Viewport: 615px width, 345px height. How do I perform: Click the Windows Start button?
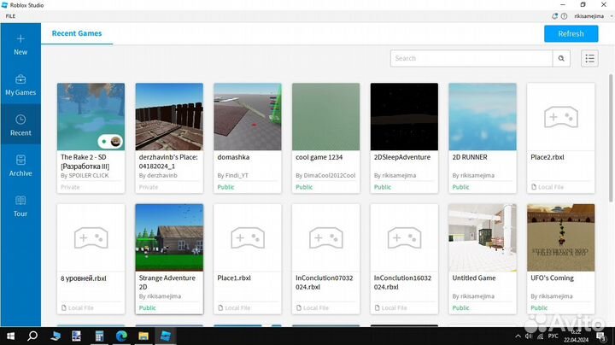click(x=9, y=336)
